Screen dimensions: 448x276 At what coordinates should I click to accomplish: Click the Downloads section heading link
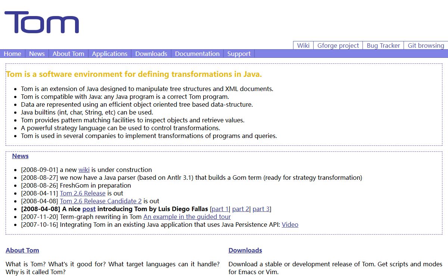click(245, 250)
